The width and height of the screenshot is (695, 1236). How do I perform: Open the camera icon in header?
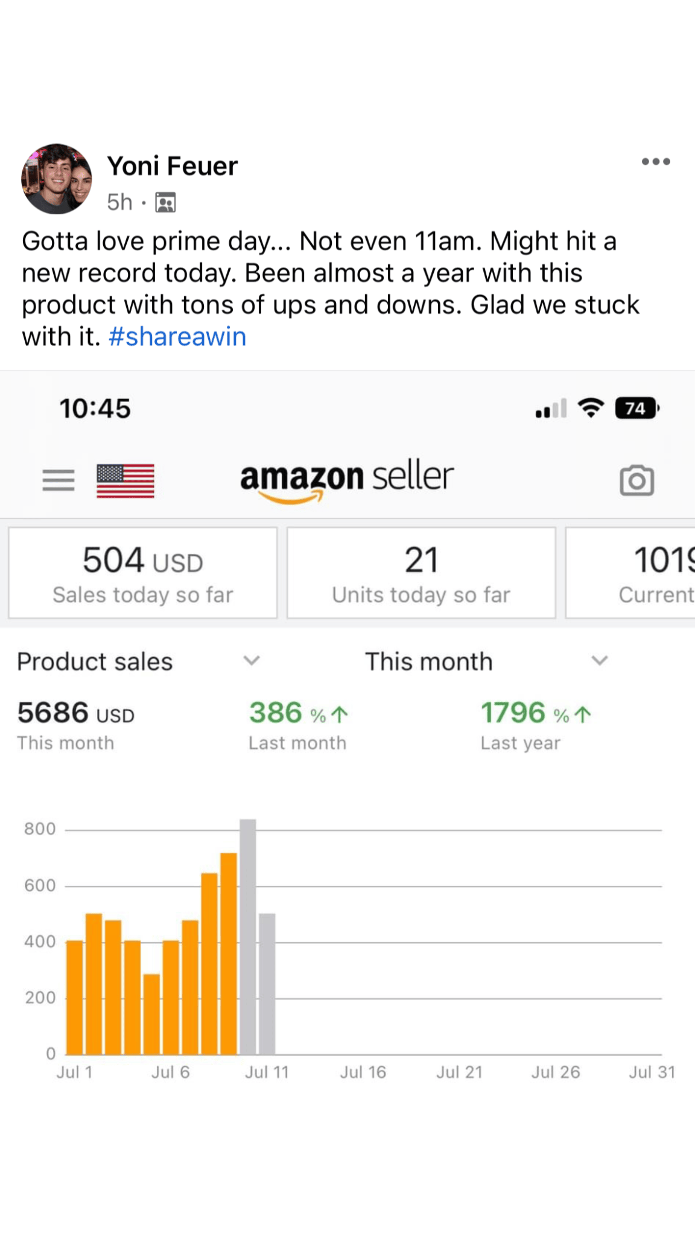(636, 480)
